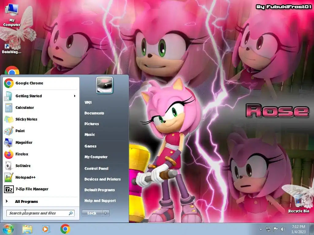Open Action Center flag icon
Viewport: 314px width, 235px height.
[275, 229]
